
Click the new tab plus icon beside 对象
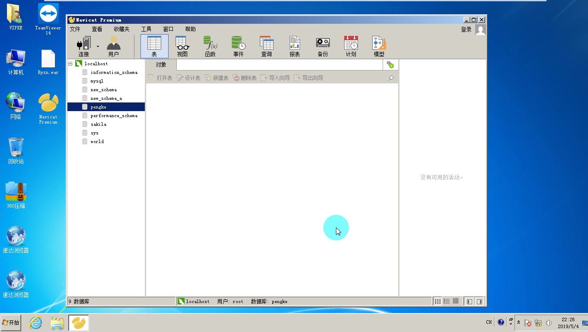(390, 65)
